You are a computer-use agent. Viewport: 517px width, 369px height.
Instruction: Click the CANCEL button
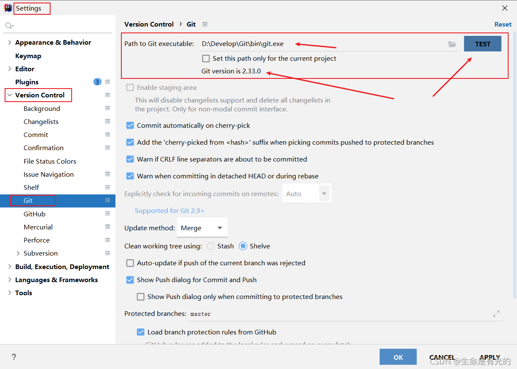point(442,357)
